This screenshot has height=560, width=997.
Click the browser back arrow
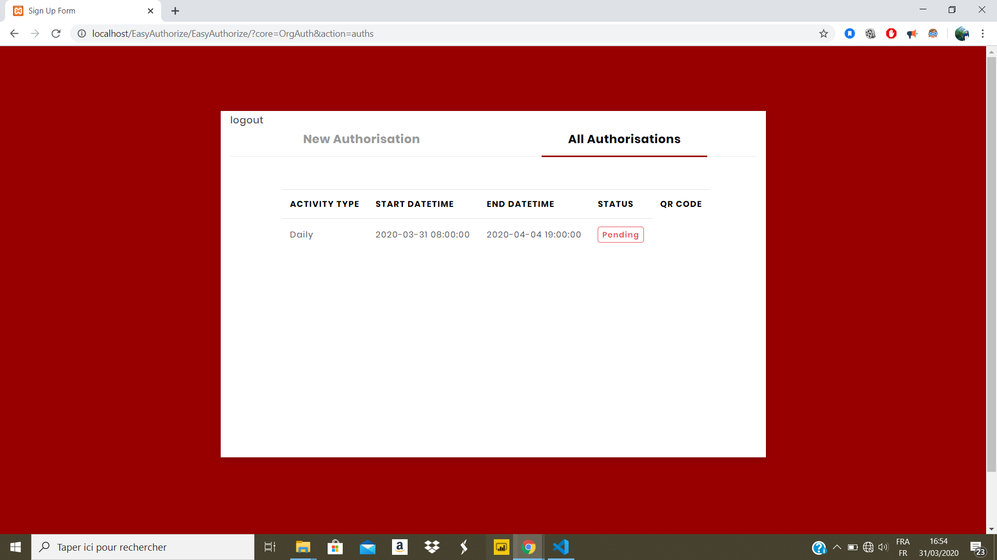(x=14, y=34)
